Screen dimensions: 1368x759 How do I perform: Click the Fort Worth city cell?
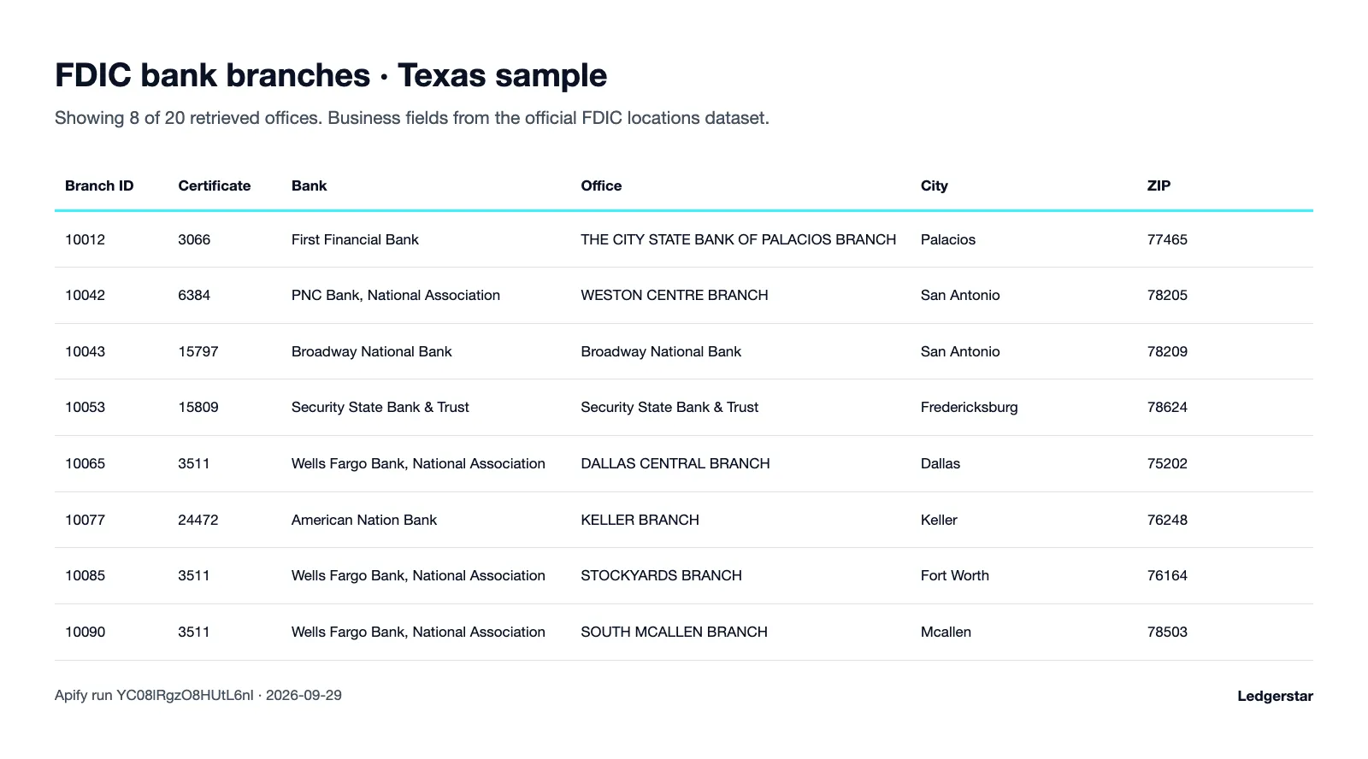(955, 575)
